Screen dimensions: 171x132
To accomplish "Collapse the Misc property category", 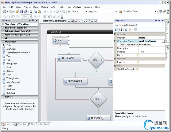I will (x=115, y=65).
